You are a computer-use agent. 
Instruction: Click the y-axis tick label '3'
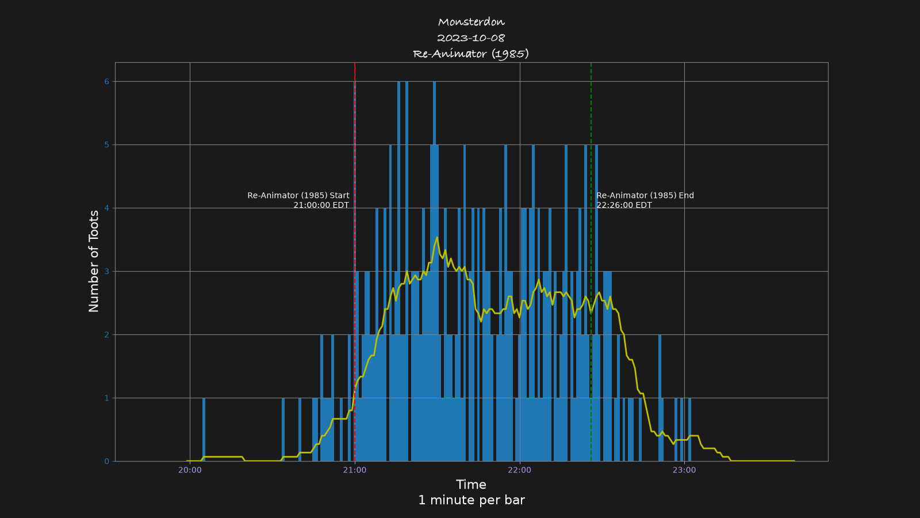(106, 272)
